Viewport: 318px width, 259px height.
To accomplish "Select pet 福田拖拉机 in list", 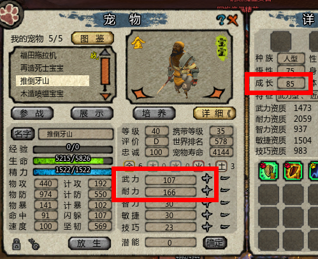I will (x=38, y=56).
